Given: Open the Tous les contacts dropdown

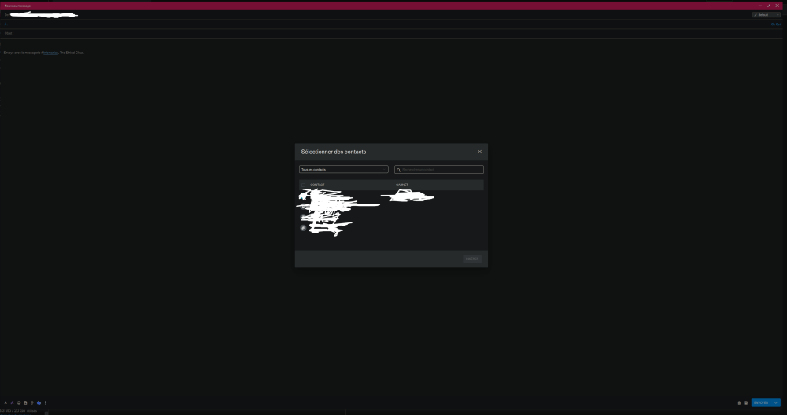Looking at the screenshot, I should [343, 170].
